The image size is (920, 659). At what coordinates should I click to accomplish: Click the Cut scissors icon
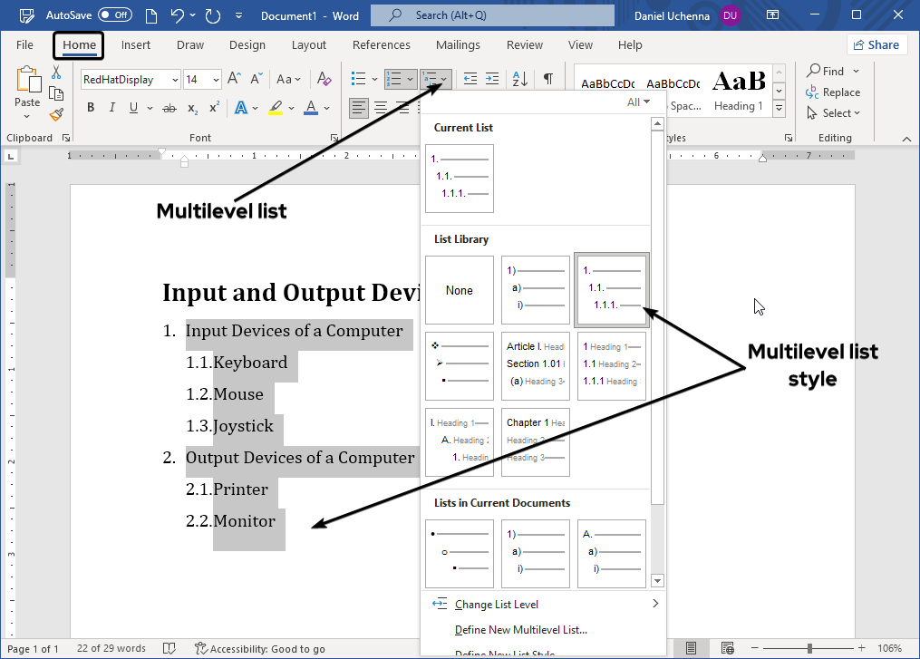click(x=56, y=73)
